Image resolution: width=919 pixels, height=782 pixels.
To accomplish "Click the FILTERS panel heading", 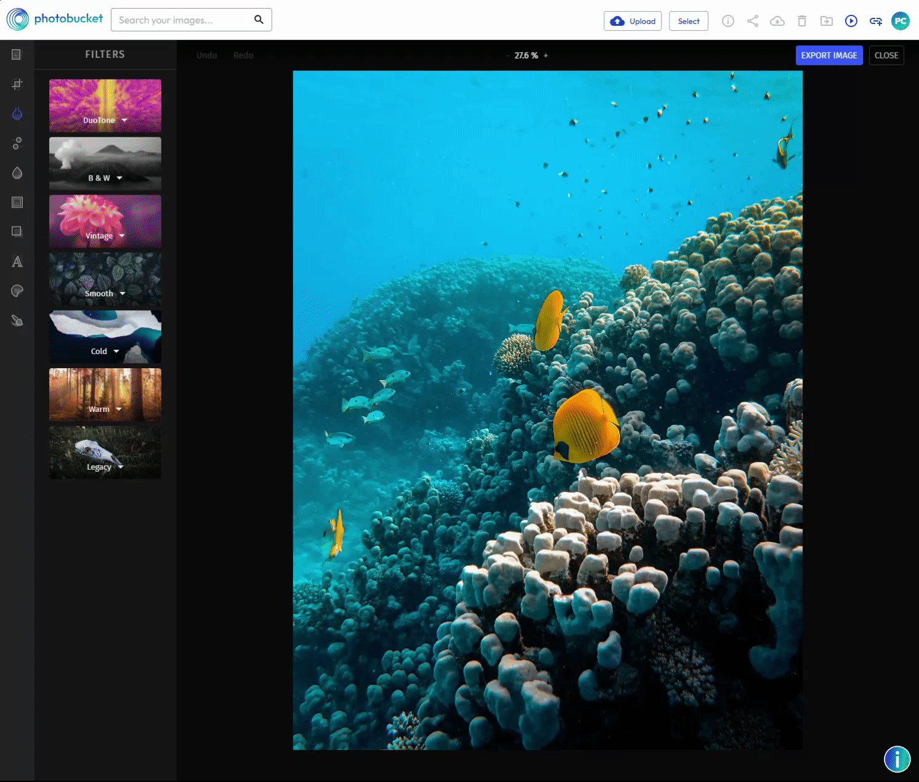I will pyautogui.click(x=105, y=54).
